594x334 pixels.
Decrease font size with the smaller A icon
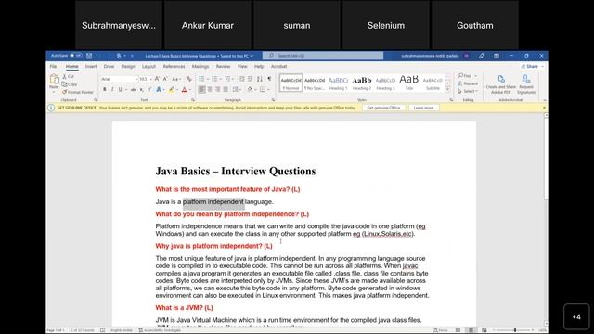pyautogui.click(x=165, y=79)
